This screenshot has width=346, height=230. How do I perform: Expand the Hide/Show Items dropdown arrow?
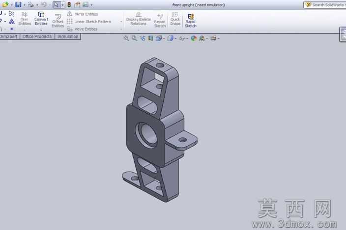187,39
